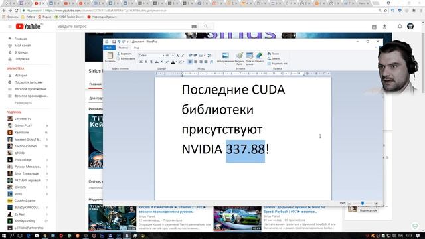Toggle strikethrough formatting in WordPad
The height and width of the screenshot is (239, 425).
click(157, 62)
